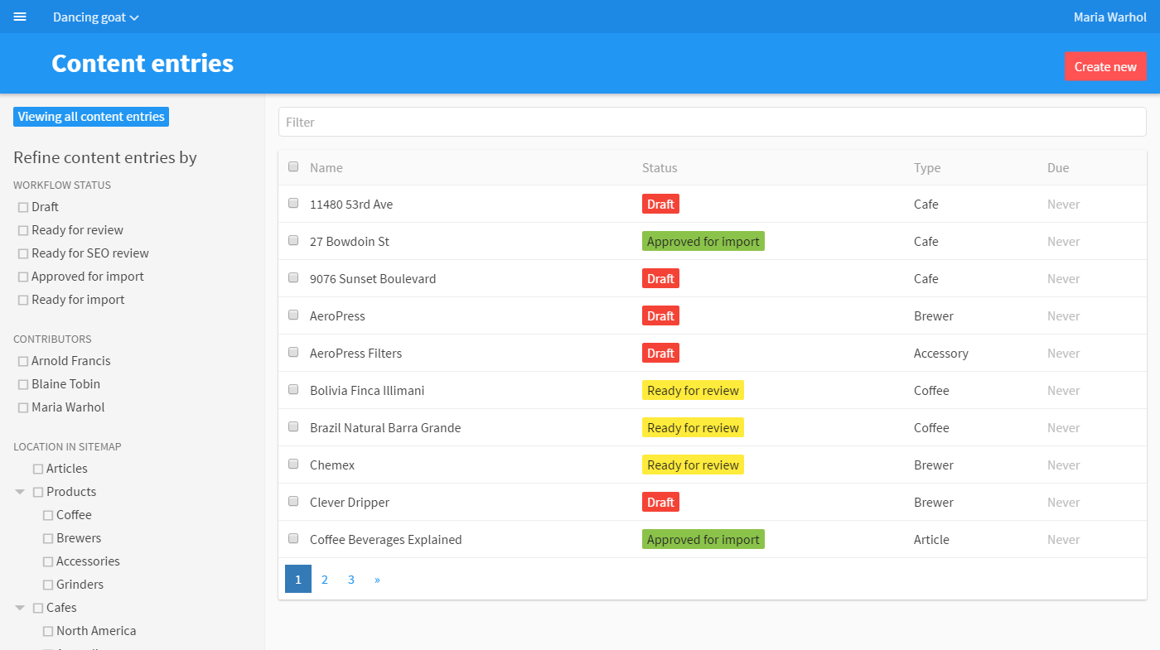Open the Maria Warhol user menu
1160x650 pixels.
pyautogui.click(x=1109, y=17)
